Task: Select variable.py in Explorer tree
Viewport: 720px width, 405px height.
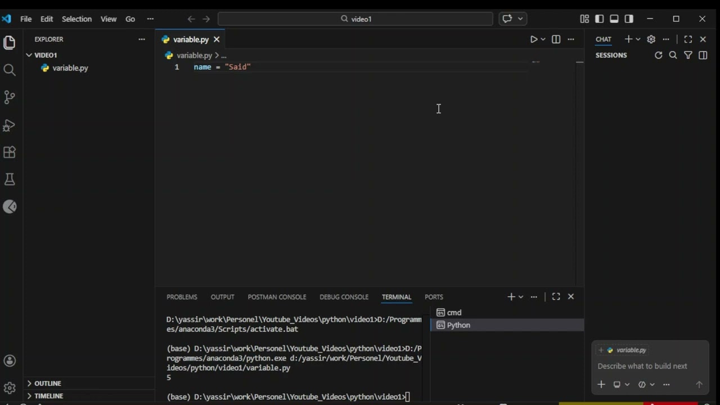Action: click(70, 68)
